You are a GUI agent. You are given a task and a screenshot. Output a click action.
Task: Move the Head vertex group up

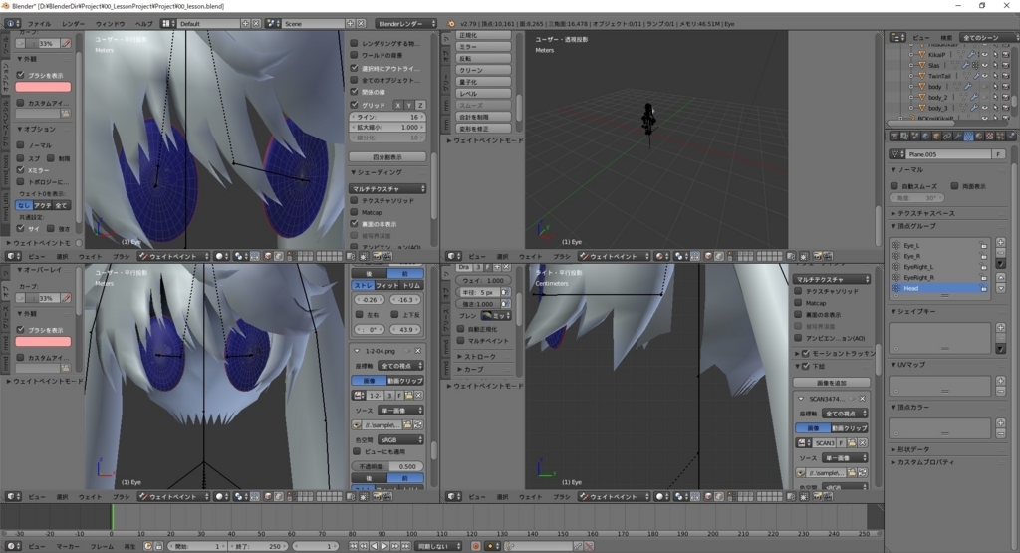pos(1000,277)
